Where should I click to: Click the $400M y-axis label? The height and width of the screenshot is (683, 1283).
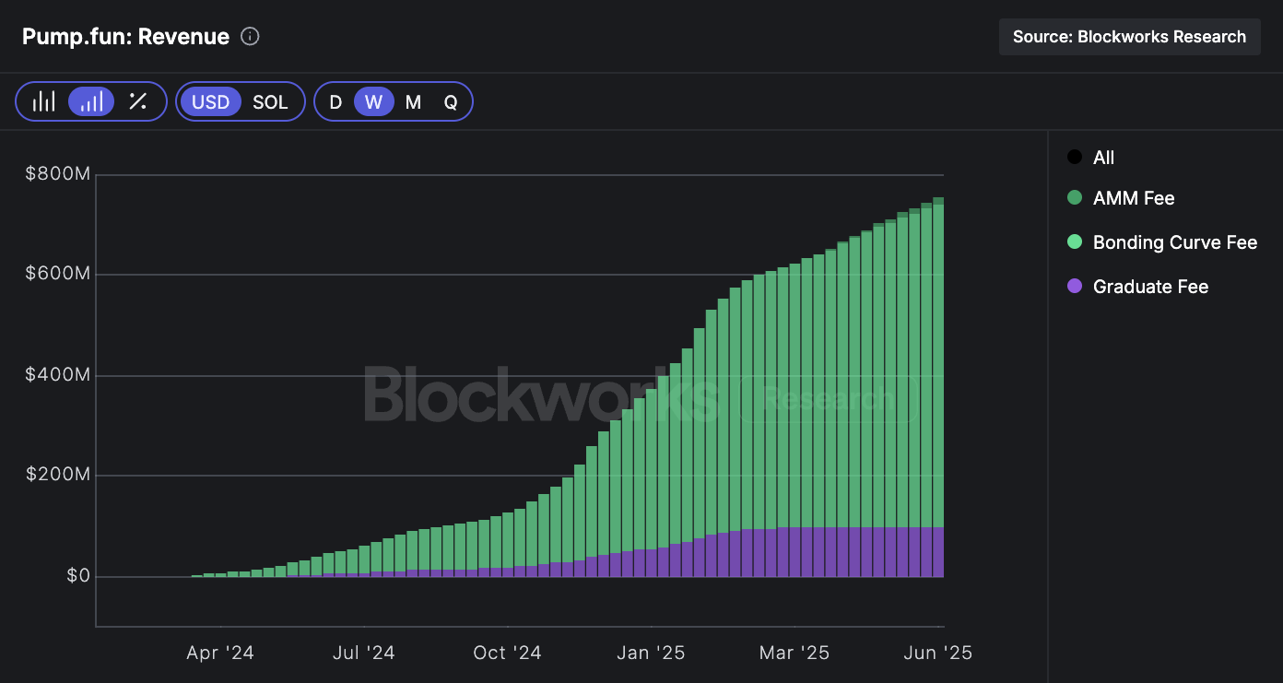(57, 375)
